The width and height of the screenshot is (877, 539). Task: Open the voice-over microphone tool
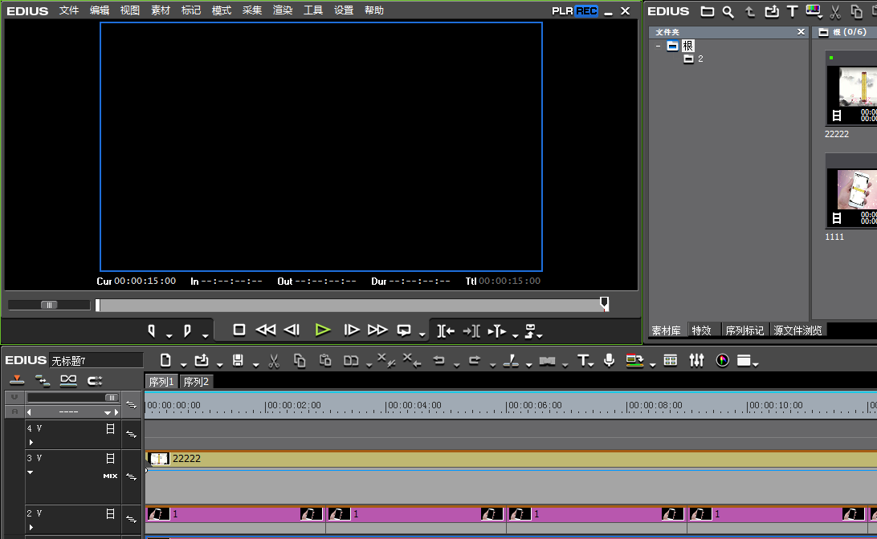tap(609, 361)
